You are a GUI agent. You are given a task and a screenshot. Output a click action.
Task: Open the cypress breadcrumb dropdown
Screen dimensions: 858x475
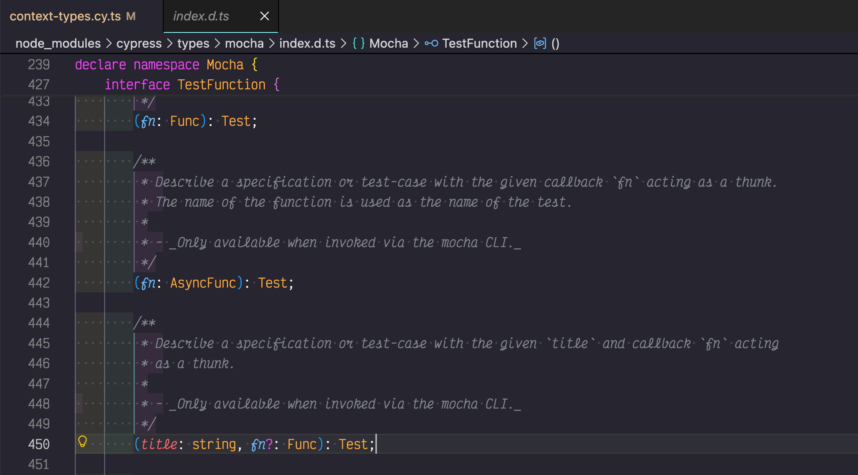(138, 43)
